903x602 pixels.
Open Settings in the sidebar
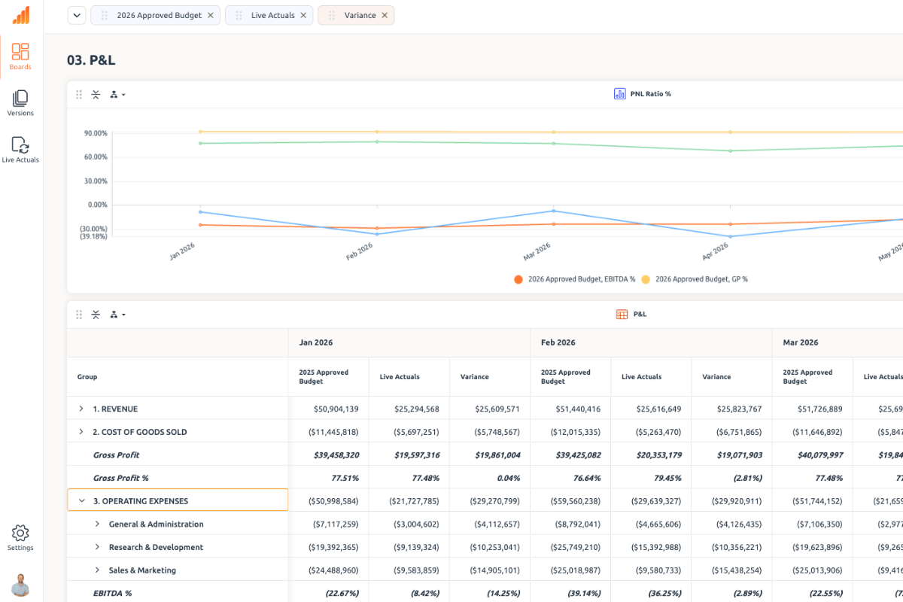(20, 538)
